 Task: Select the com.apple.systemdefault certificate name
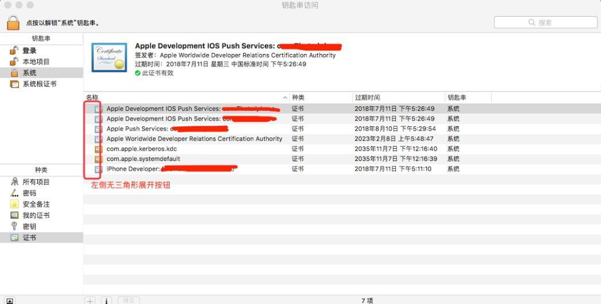(143, 159)
